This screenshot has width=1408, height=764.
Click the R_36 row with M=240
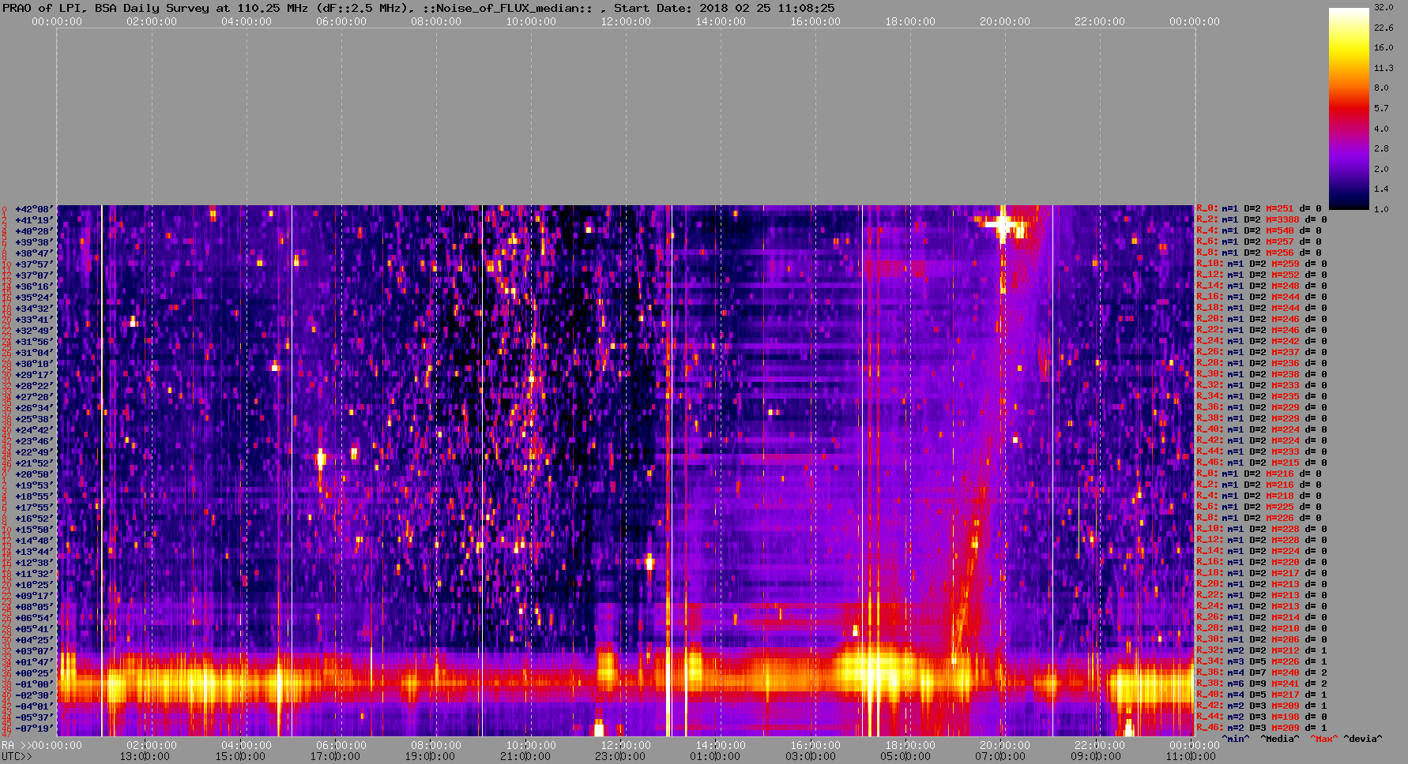[x=1262, y=673]
